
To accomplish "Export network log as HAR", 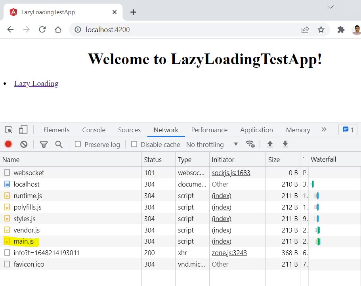I will pyautogui.click(x=285, y=144).
